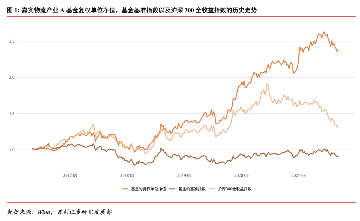Screen dimensions: 360x221
Task: Select the 2020-09 x-axis label
Action: point(242,176)
